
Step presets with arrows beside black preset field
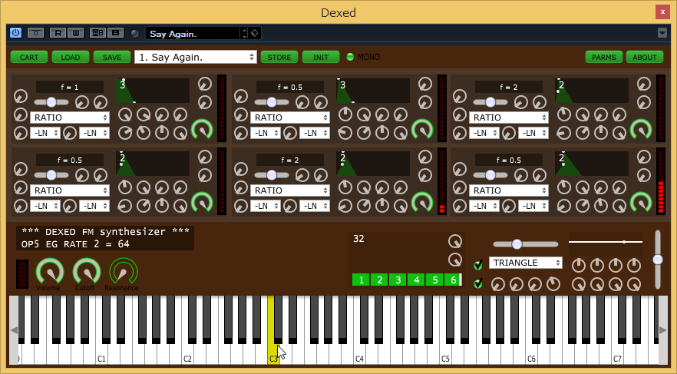(244, 33)
